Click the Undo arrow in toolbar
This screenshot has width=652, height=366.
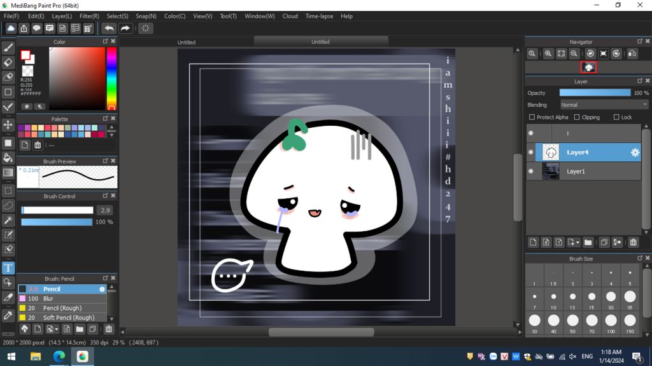coord(109,28)
